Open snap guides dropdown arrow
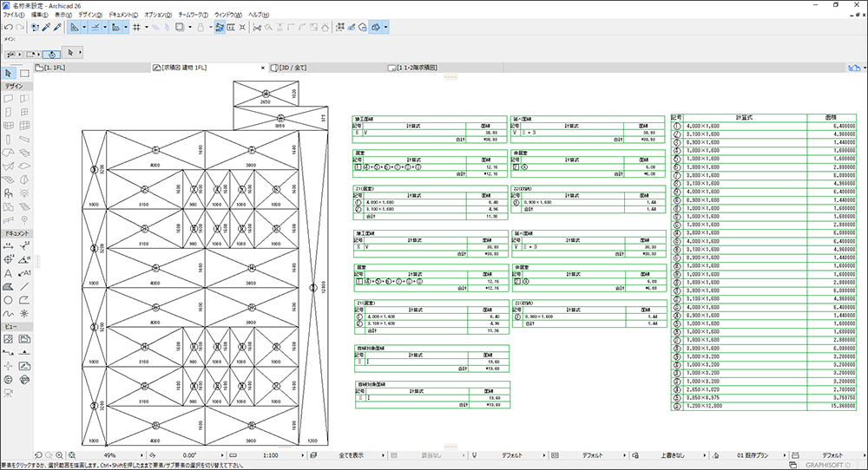868x470 pixels. click(x=105, y=27)
